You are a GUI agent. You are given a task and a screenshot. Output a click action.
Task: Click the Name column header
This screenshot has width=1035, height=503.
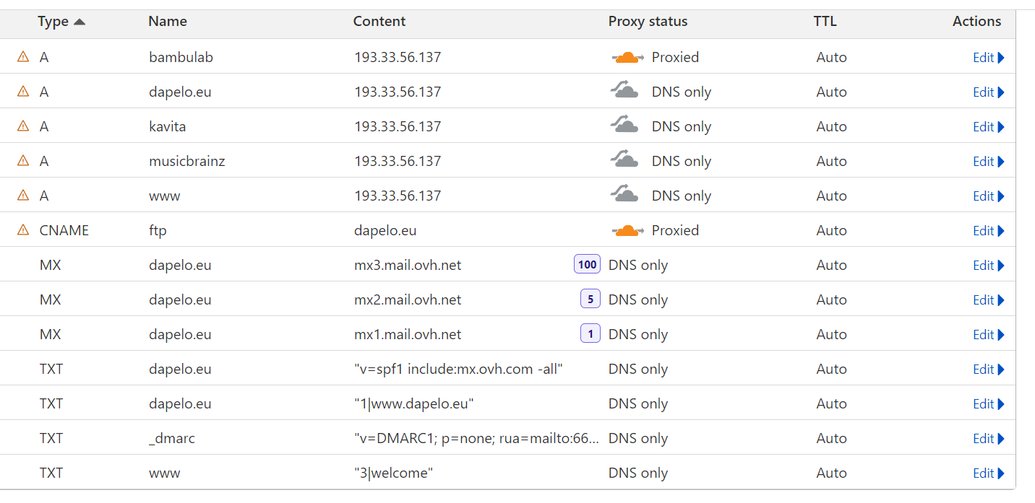click(168, 22)
